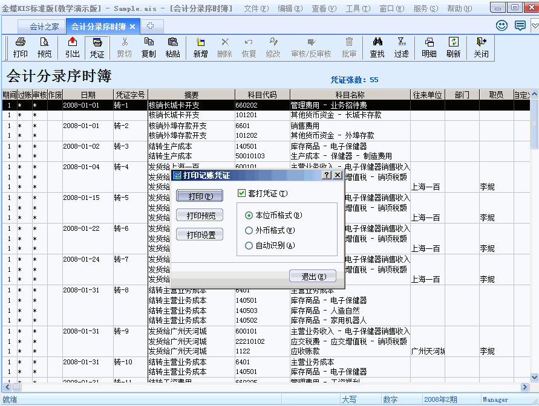Click the 科目名称 column header
Screen dimensions: 539x406
[x=350, y=95]
